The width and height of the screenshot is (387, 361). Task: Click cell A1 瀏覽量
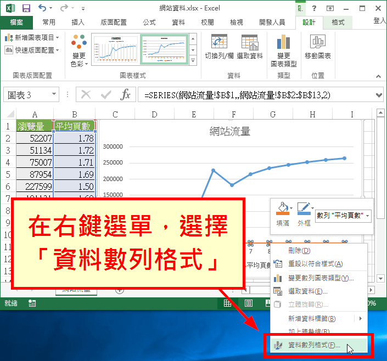tap(35, 126)
